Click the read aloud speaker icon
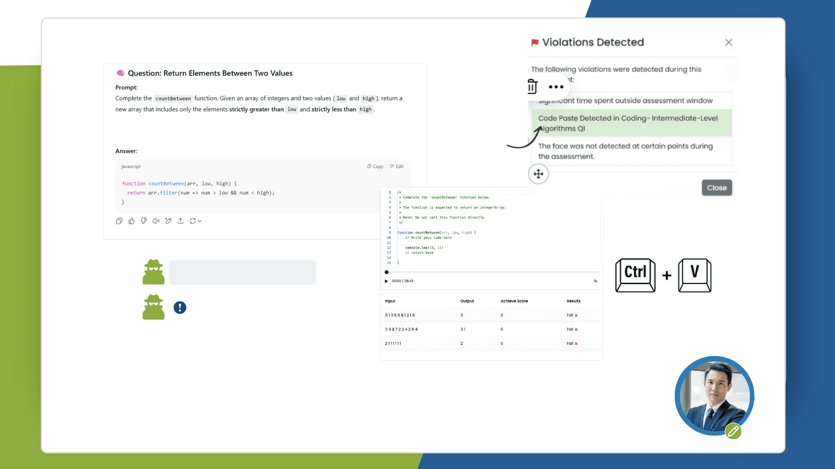This screenshot has width=835, height=469. [156, 221]
